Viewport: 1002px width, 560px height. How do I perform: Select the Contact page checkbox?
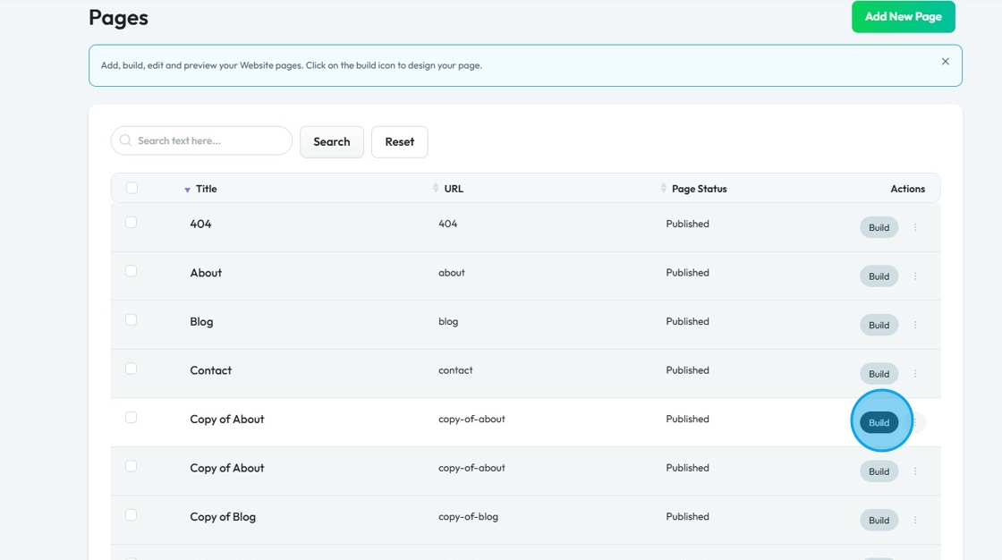tap(131, 369)
